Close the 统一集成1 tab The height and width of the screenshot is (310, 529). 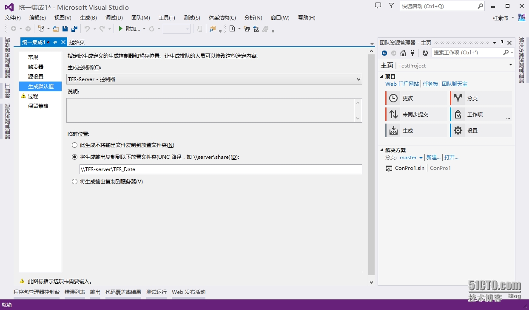click(63, 42)
